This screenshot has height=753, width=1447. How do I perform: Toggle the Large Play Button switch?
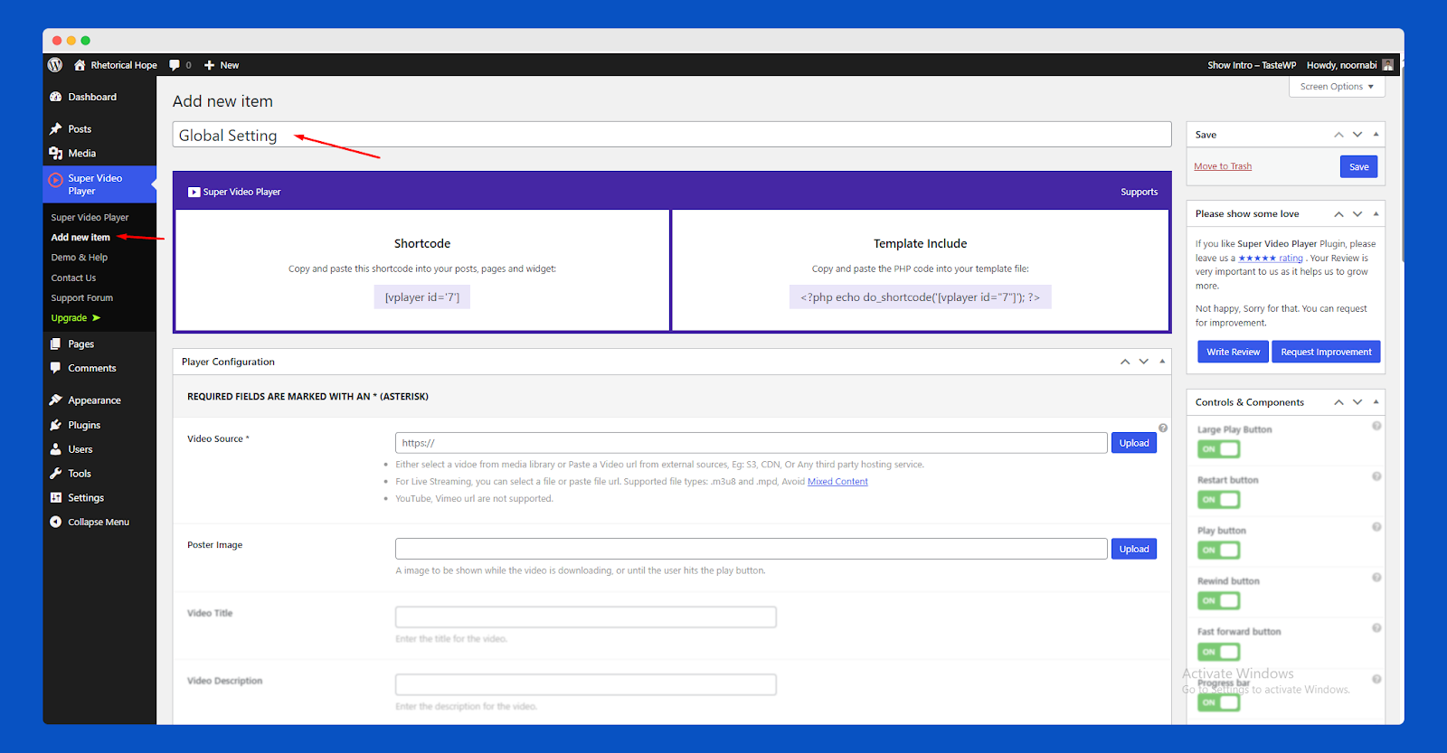(x=1218, y=449)
